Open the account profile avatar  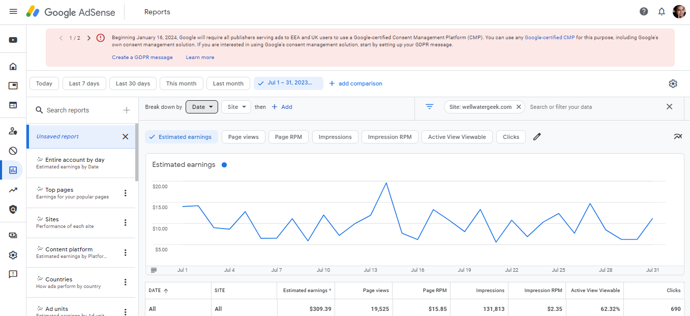point(679,12)
